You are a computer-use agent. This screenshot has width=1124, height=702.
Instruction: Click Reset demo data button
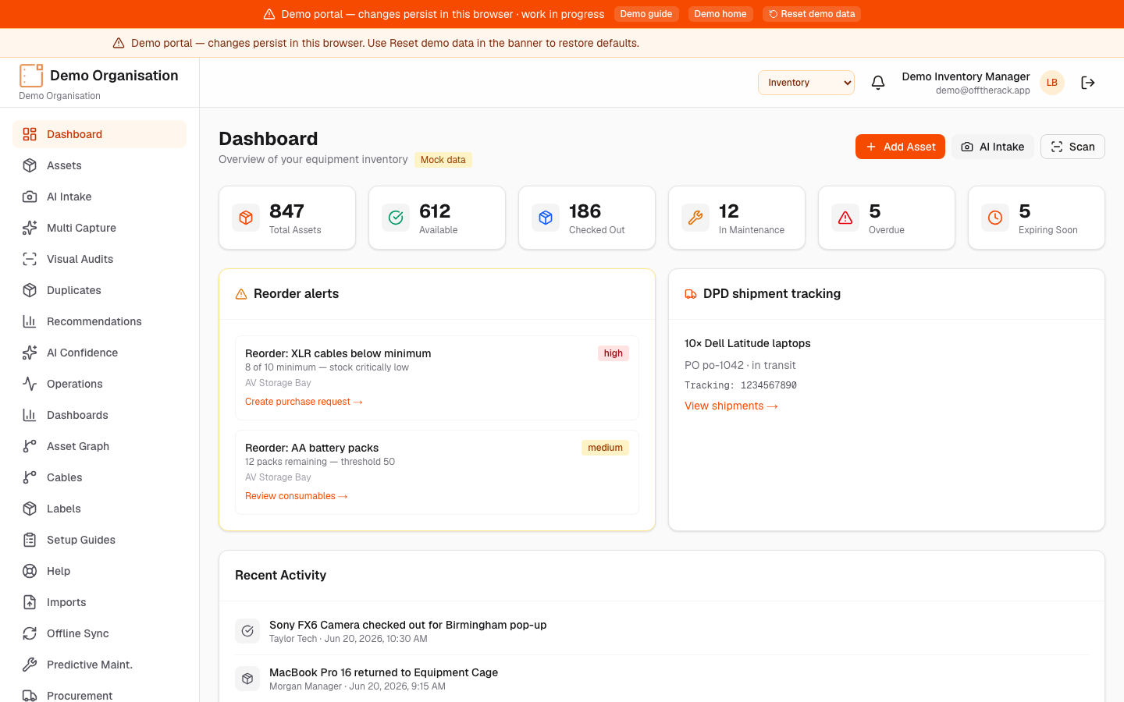[x=812, y=14]
